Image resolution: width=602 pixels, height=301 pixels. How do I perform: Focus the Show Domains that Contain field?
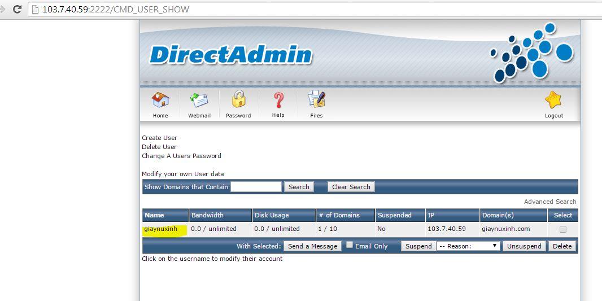(256, 187)
